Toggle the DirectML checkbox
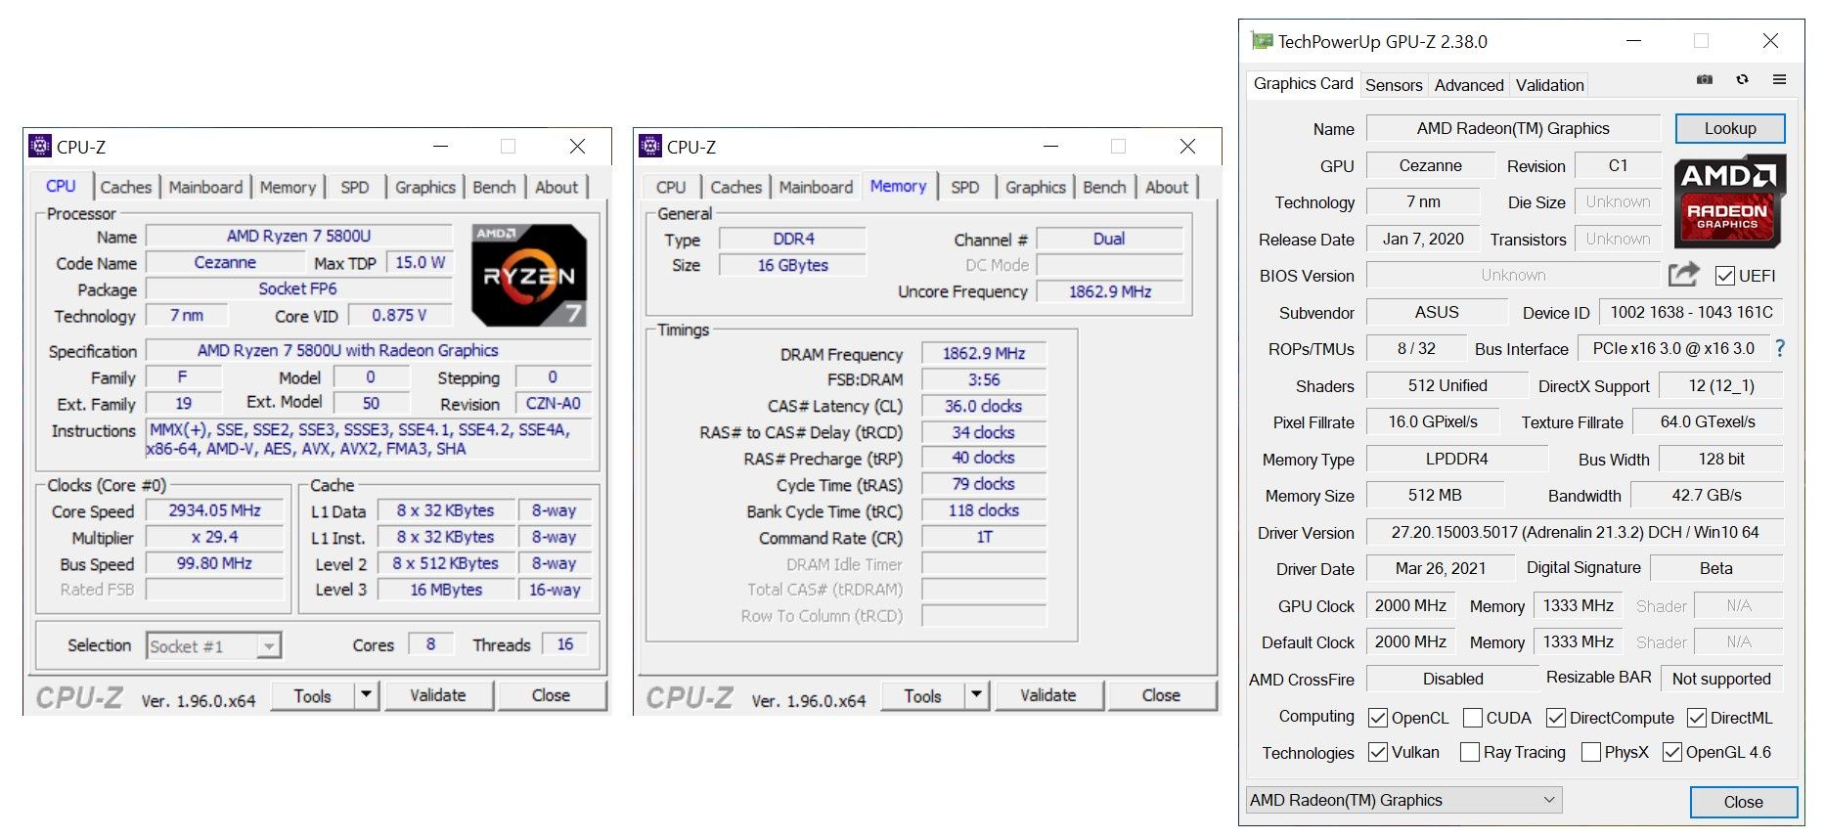Viewport: 1825px width, 838px height. click(1697, 718)
